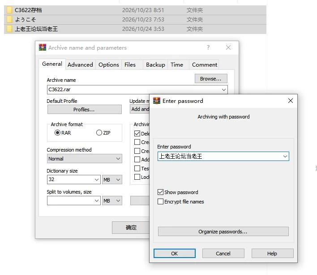Click Cancel in Enter password dialog

[x=223, y=253]
